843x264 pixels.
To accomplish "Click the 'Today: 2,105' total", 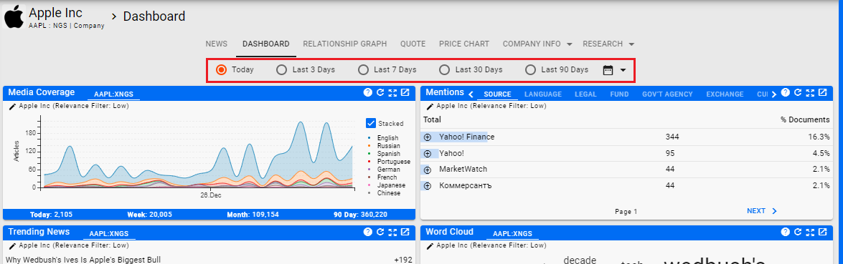I will click(51, 215).
